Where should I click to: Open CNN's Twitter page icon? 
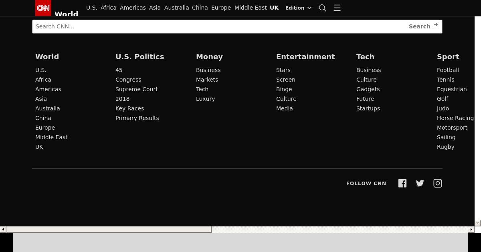click(420, 183)
